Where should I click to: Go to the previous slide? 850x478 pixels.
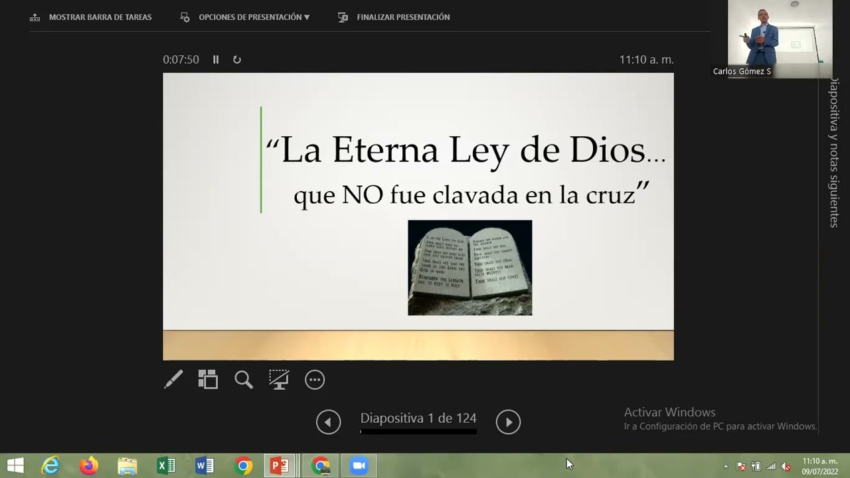point(328,422)
